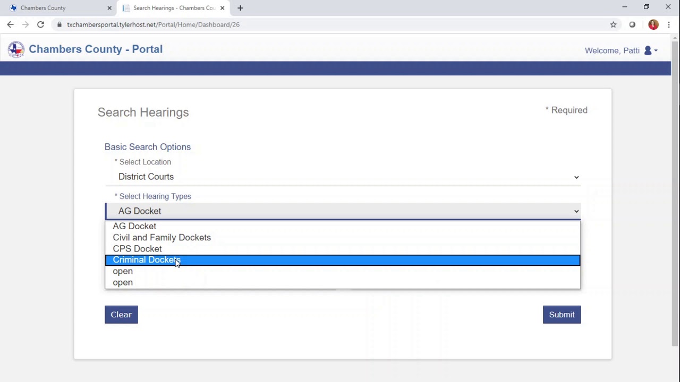
Task: Click the Submit button
Action: click(562, 315)
